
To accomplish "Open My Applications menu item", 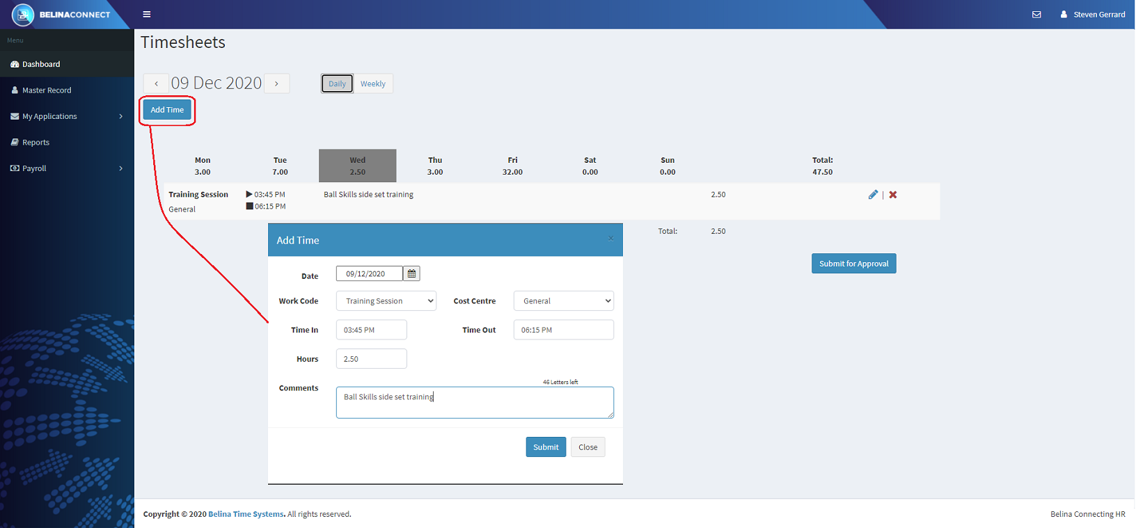I will 67,116.
